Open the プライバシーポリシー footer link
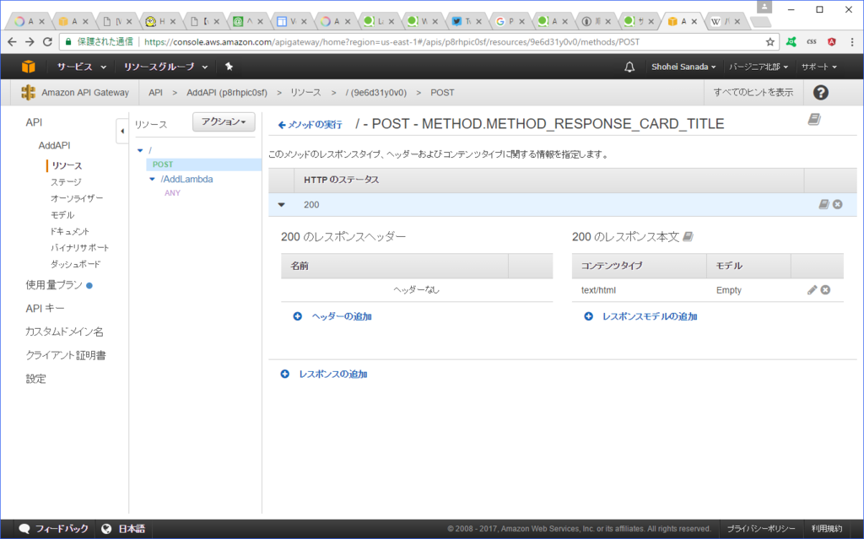864x539 pixels. tap(761, 529)
